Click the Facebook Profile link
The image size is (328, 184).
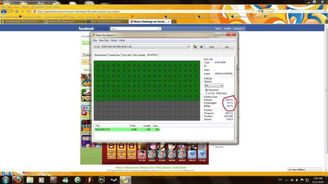click(x=227, y=28)
